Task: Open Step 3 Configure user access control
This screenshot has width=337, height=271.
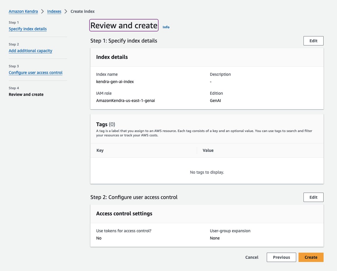Action: (x=36, y=73)
